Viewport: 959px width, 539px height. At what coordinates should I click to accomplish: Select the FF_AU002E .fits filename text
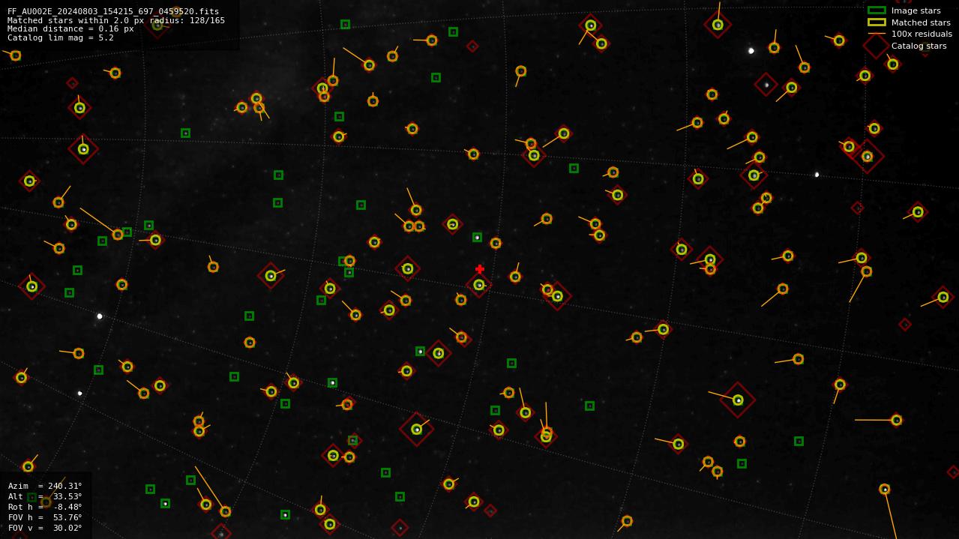(113, 11)
